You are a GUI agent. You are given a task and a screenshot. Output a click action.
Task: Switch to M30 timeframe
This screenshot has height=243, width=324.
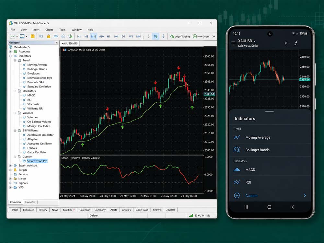coord(101,36)
